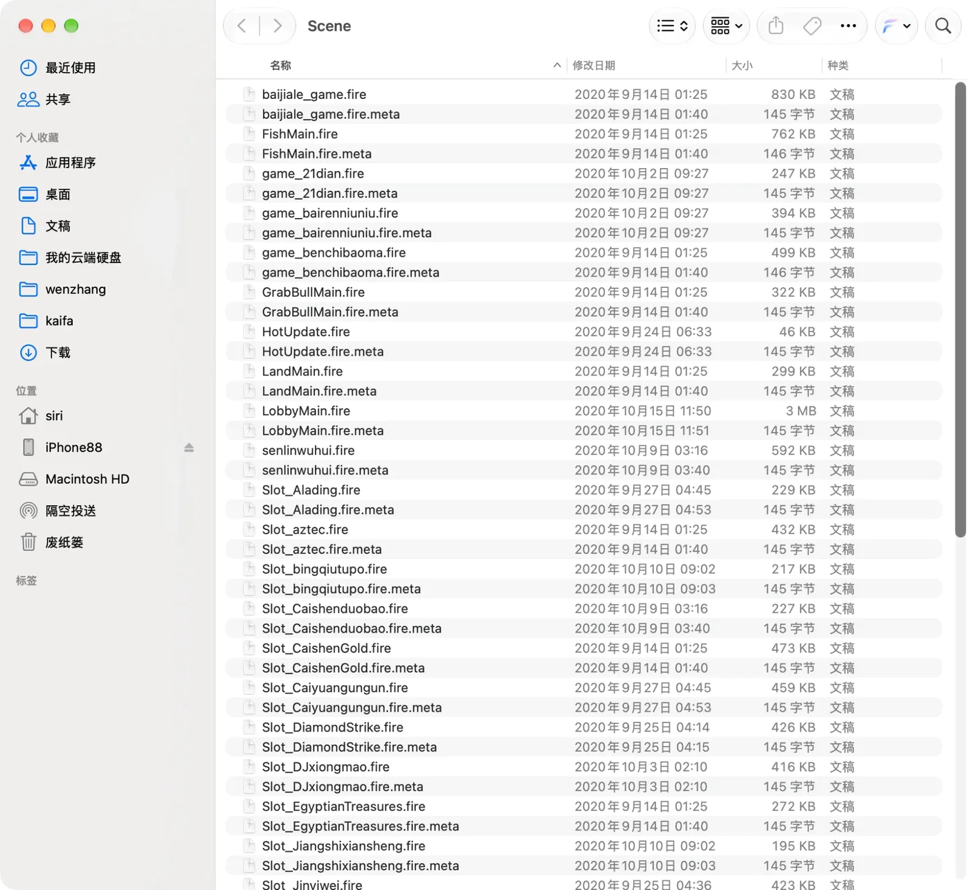Select file Slot_DiamondStrike.fire

(x=583, y=727)
